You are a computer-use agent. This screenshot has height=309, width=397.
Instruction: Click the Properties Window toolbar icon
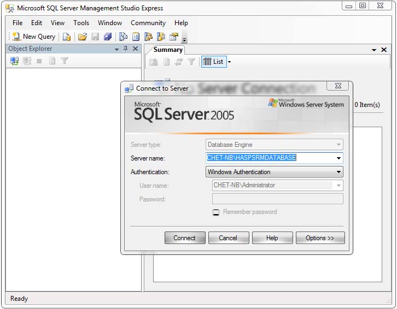174,37
